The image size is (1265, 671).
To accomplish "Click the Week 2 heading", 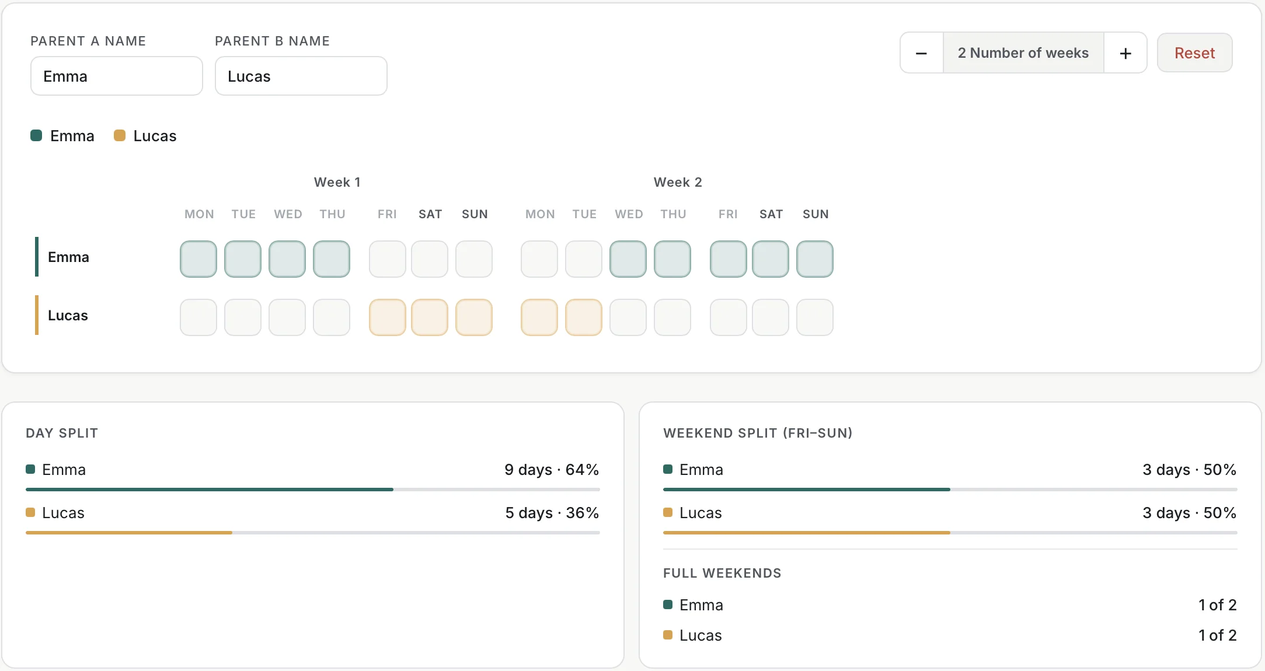I will [678, 182].
